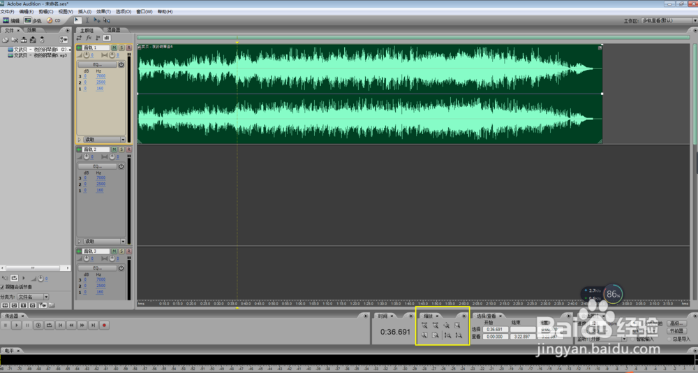Expand automation lanes triangle on 音轨 1
Screen dimensions: 698x373
[x=80, y=140]
